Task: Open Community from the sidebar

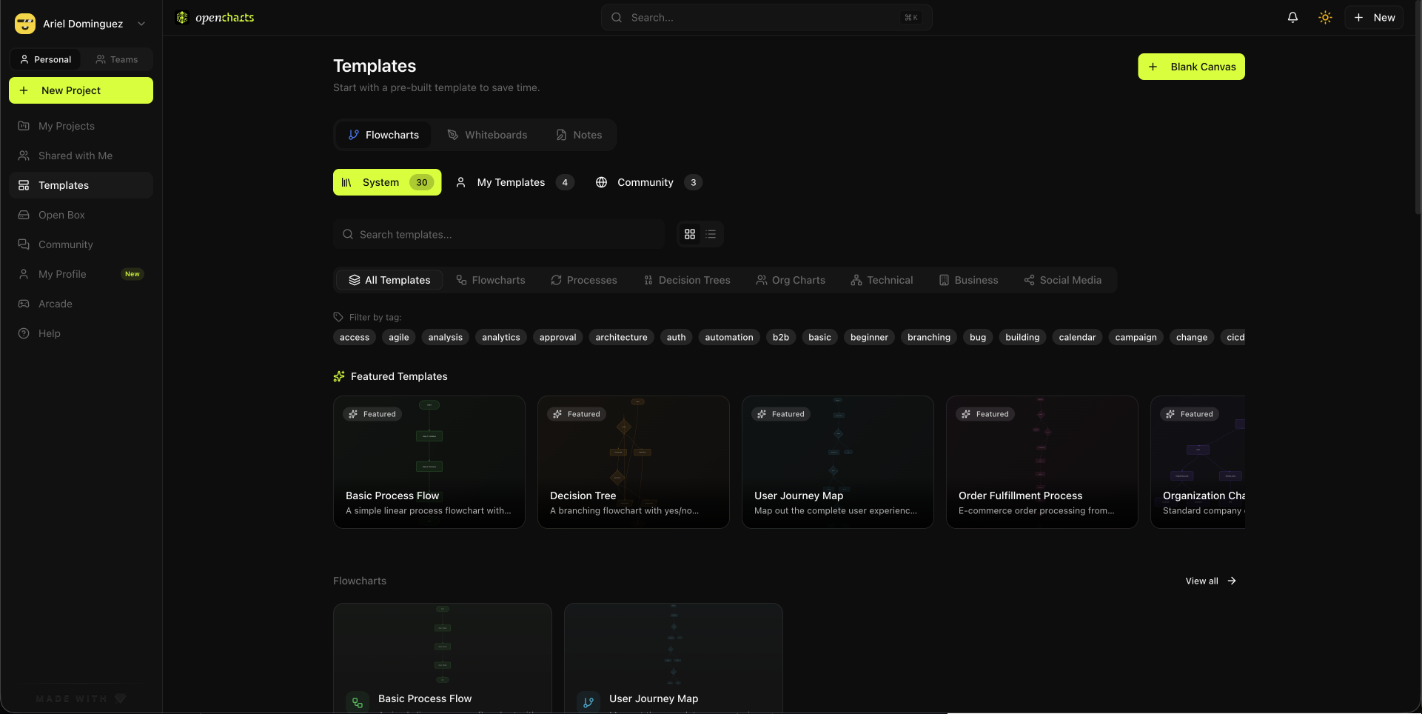Action: [x=65, y=244]
